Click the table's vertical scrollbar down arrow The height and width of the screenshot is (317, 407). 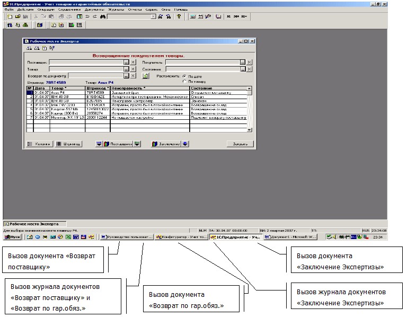(250, 129)
